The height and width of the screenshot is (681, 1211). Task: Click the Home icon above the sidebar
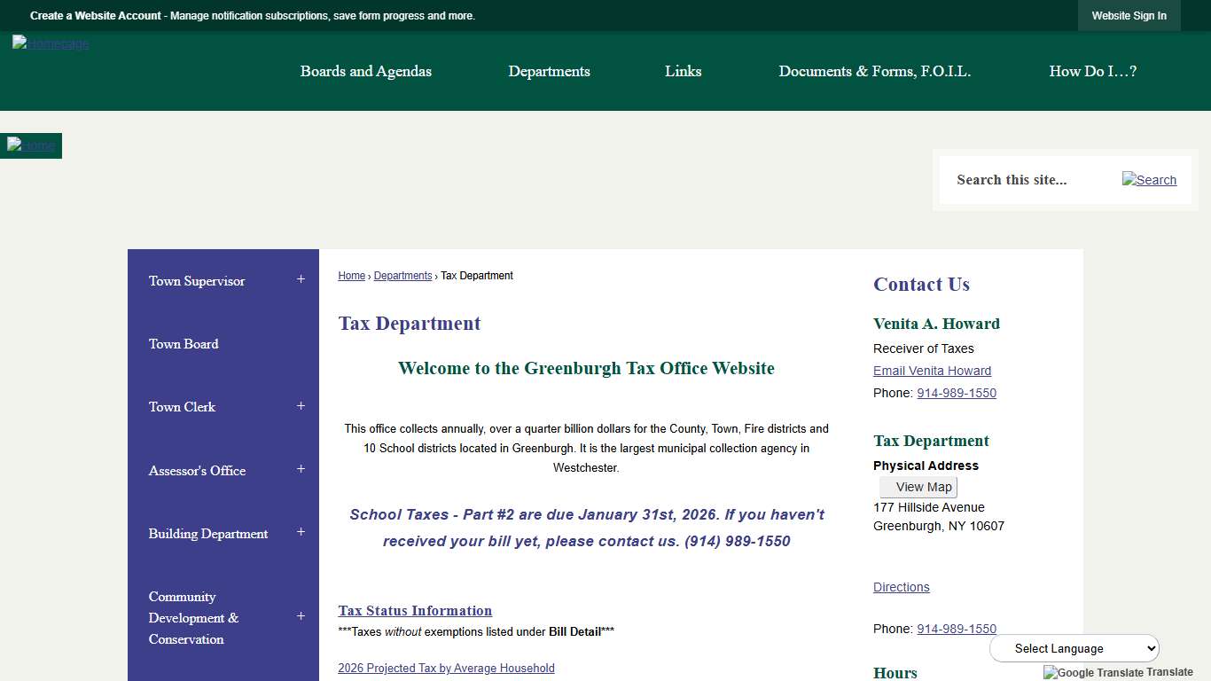click(x=30, y=145)
